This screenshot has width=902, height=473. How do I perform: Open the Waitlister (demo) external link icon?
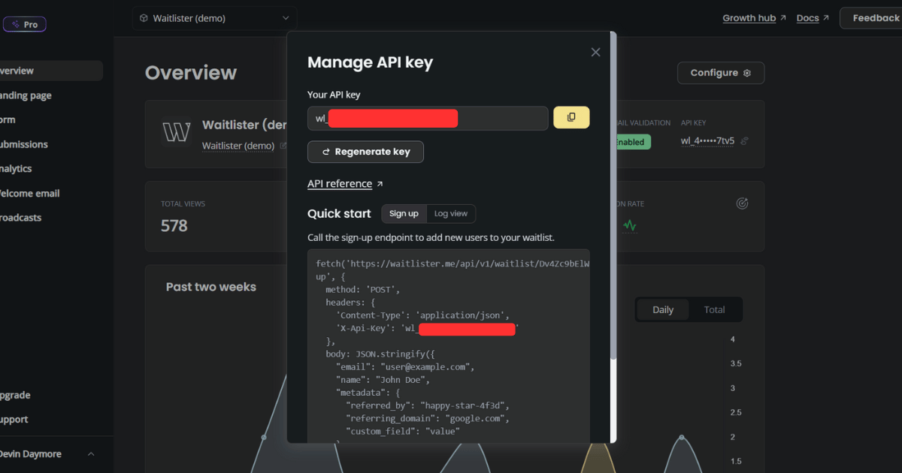point(283,146)
